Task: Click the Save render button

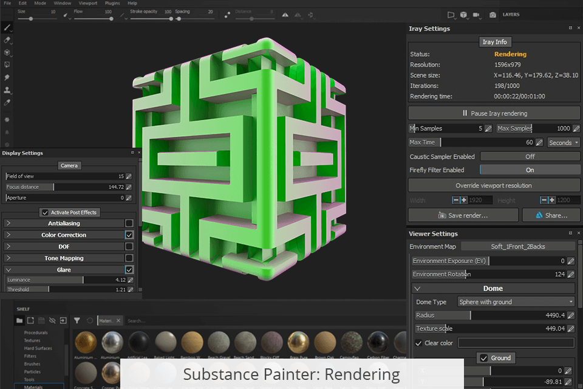Action: click(x=463, y=215)
